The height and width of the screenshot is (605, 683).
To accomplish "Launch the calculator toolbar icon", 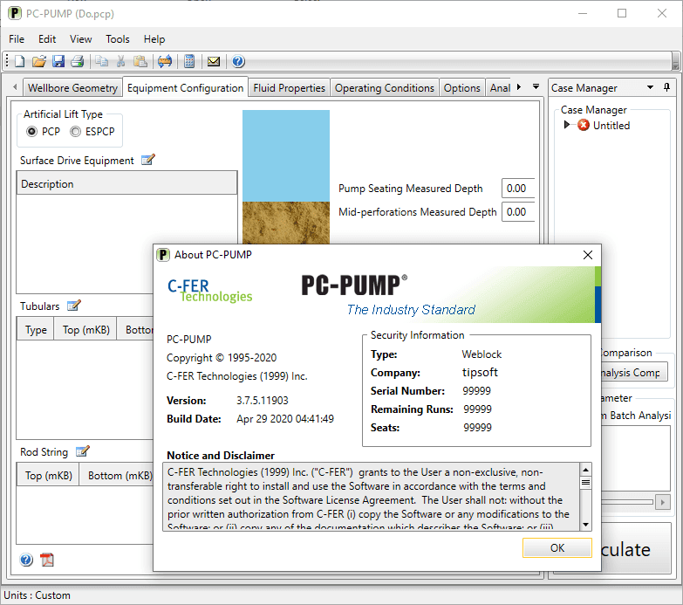I will click(189, 61).
